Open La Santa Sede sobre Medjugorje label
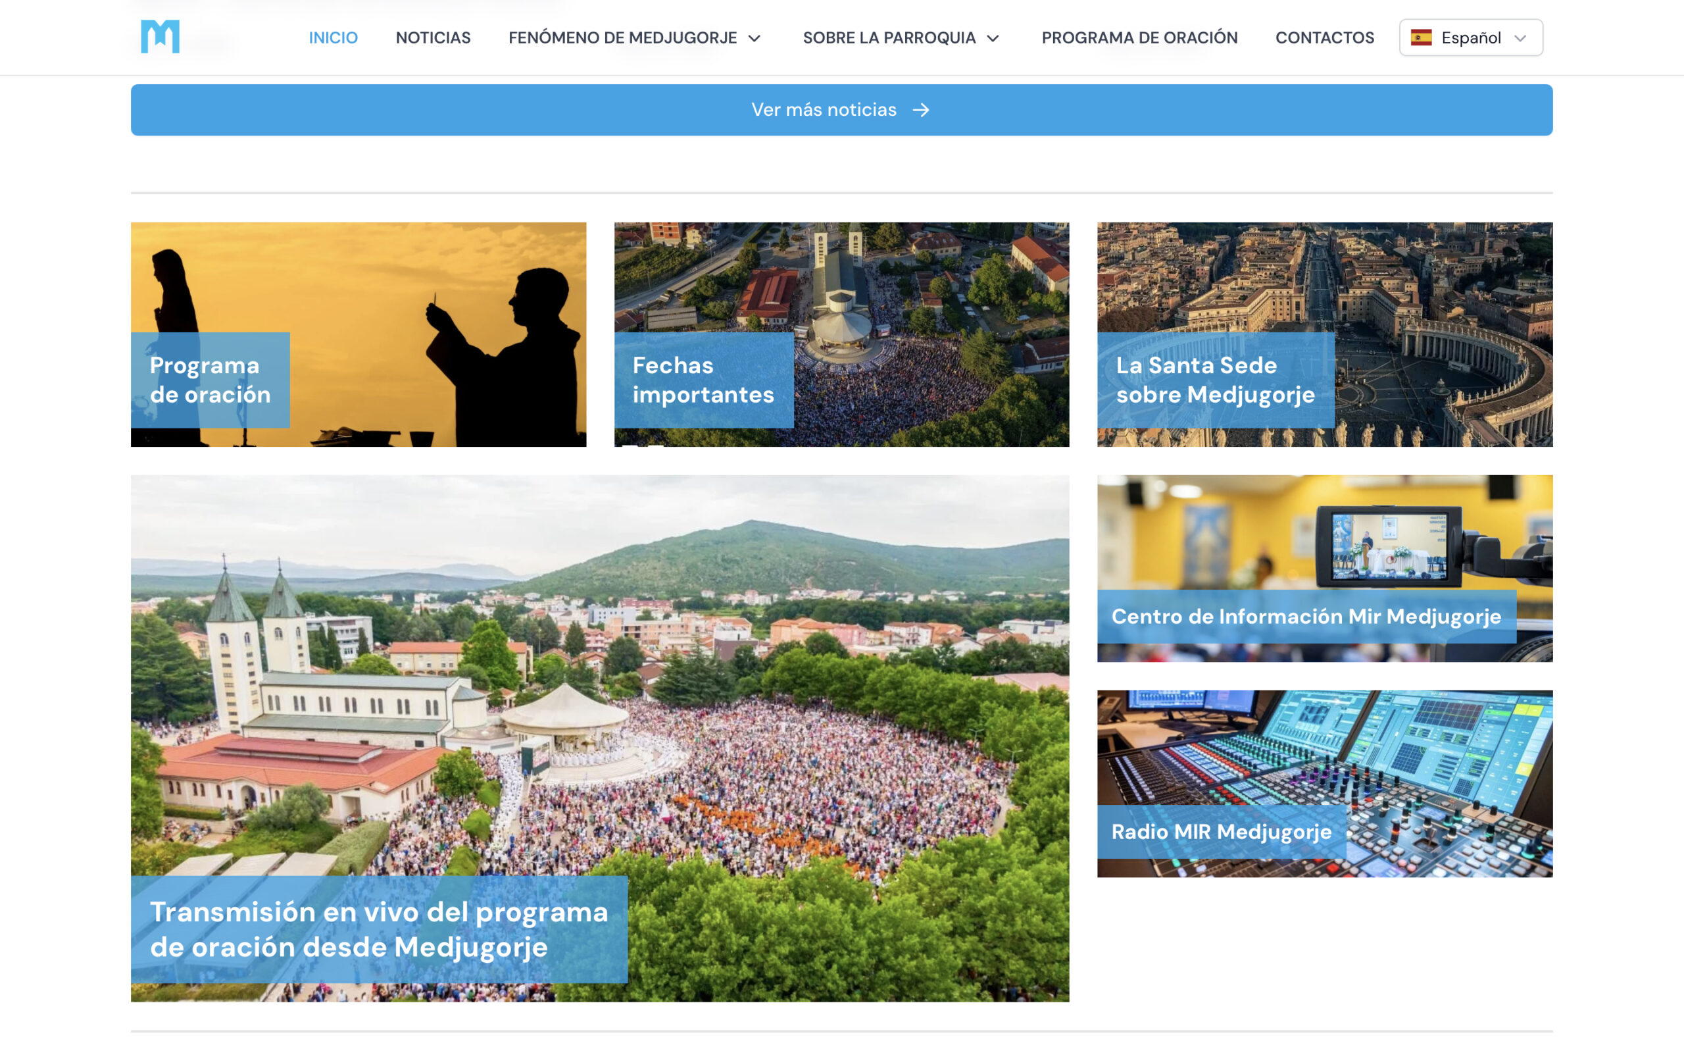The image size is (1684, 1053). point(1215,380)
